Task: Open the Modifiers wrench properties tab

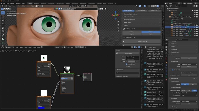Action: [x=166, y=65]
